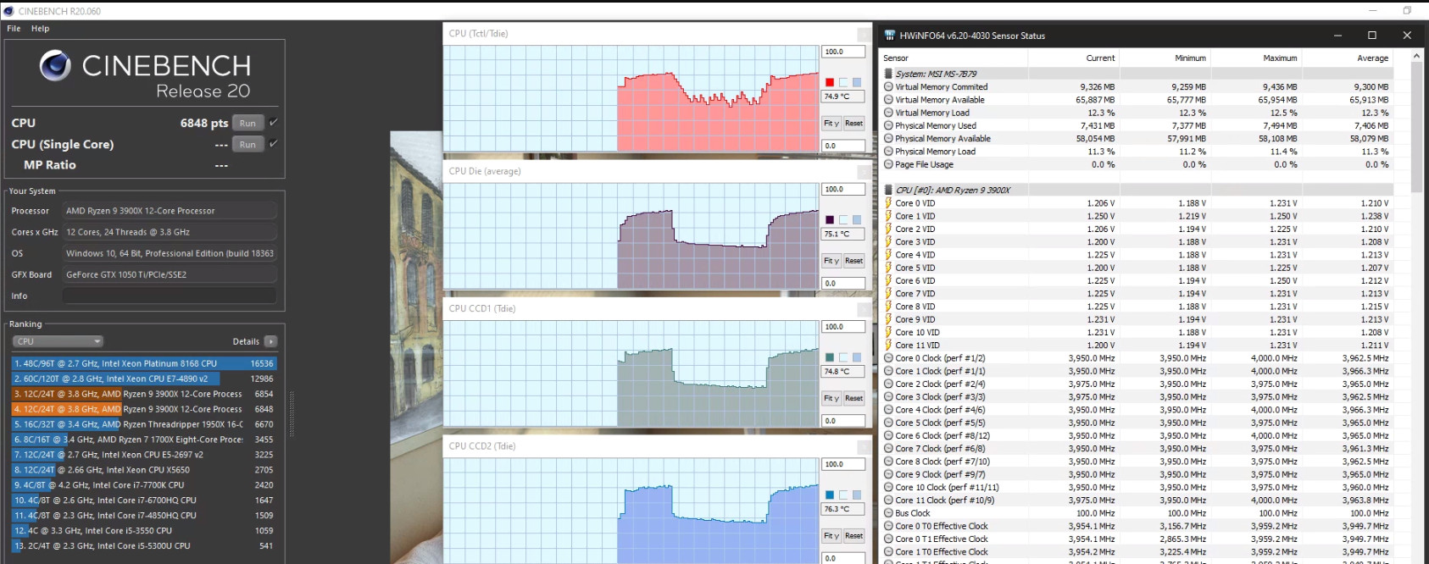Viewport: 1429px width, 564px height.
Task: Expand ranking Details arrow button
Action: pos(270,341)
